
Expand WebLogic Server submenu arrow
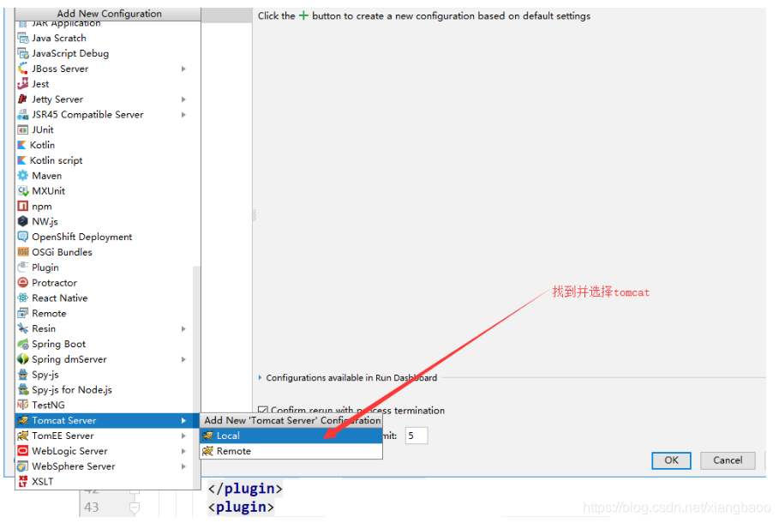point(183,452)
